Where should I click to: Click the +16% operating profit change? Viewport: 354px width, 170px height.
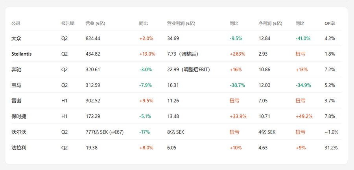(x=236, y=70)
